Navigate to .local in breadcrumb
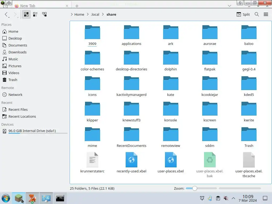Image resolution: width=272 pixels, height=204 pixels. (95, 14)
